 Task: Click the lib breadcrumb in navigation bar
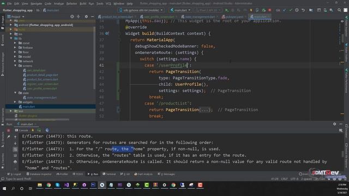click(x=38, y=10)
